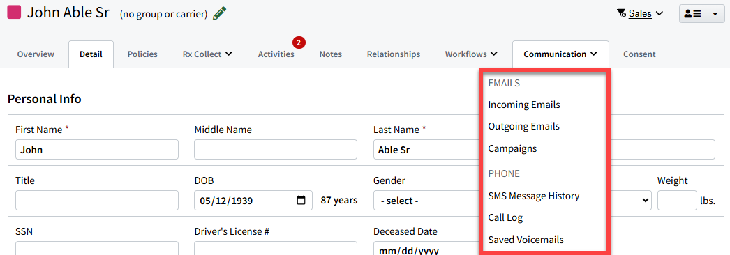
Task: Open the Activities tab
Action: [276, 54]
